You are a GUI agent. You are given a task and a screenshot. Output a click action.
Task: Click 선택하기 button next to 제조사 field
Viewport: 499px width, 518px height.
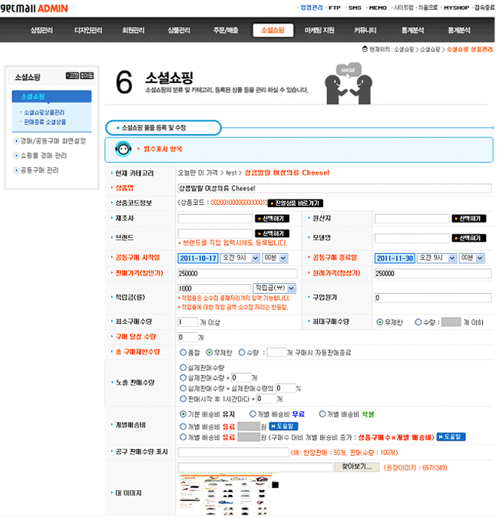(271, 218)
